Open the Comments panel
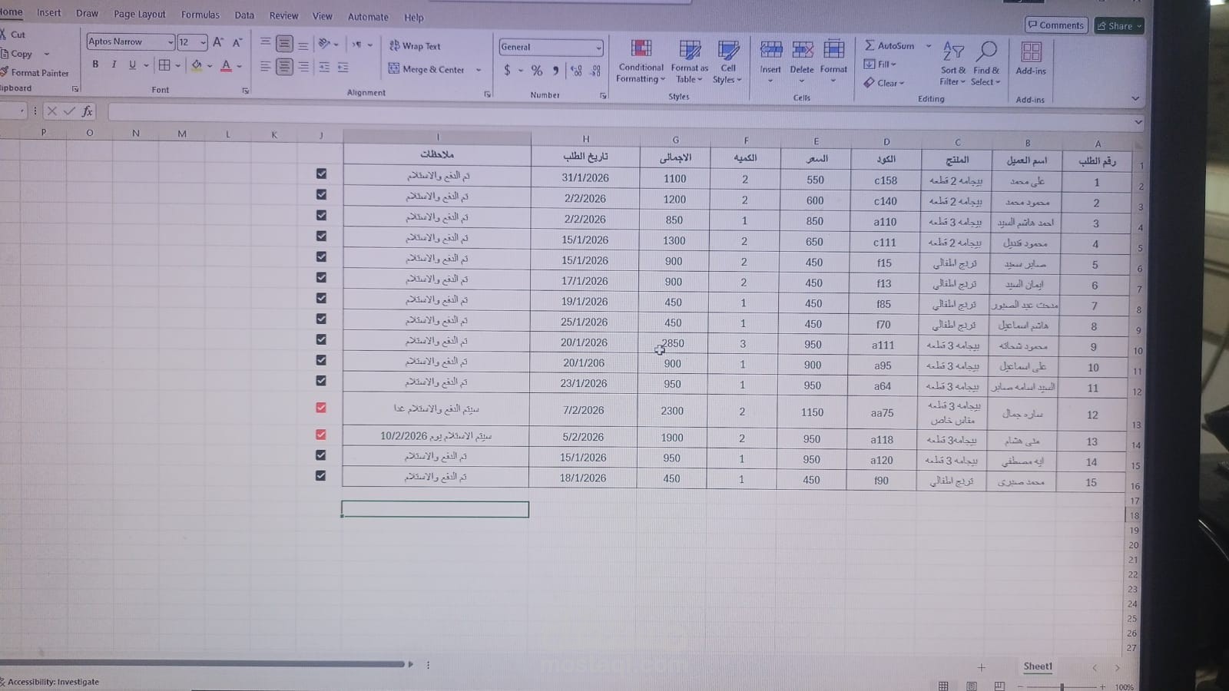Viewport: 1229px width, 691px height. click(x=1055, y=25)
